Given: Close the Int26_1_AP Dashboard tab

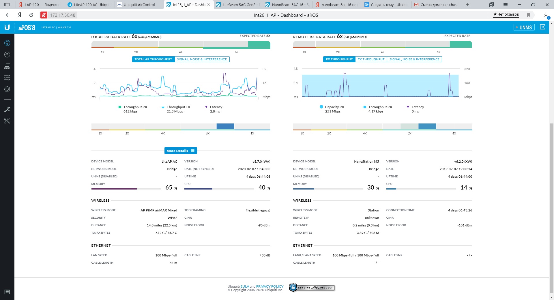Looking at the screenshot, I should coord(209,5).
